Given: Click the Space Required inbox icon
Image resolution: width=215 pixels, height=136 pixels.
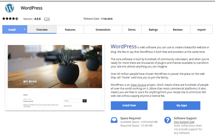Looking at the screenshot, I should tap(114, 120).
